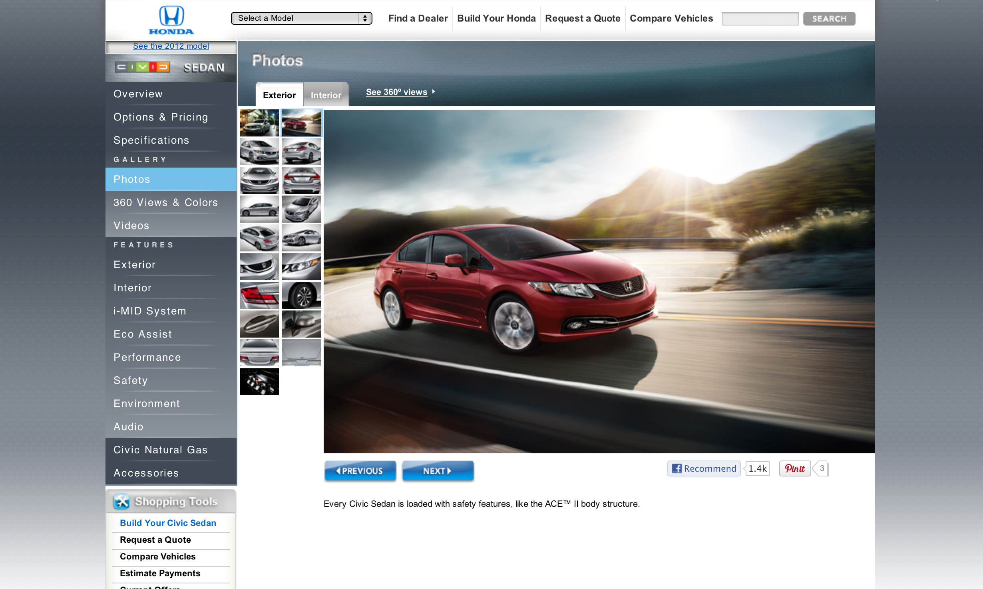Click the main red Civic photo
The width and height of the screenshot is (983, 589).
pos(599,282)
